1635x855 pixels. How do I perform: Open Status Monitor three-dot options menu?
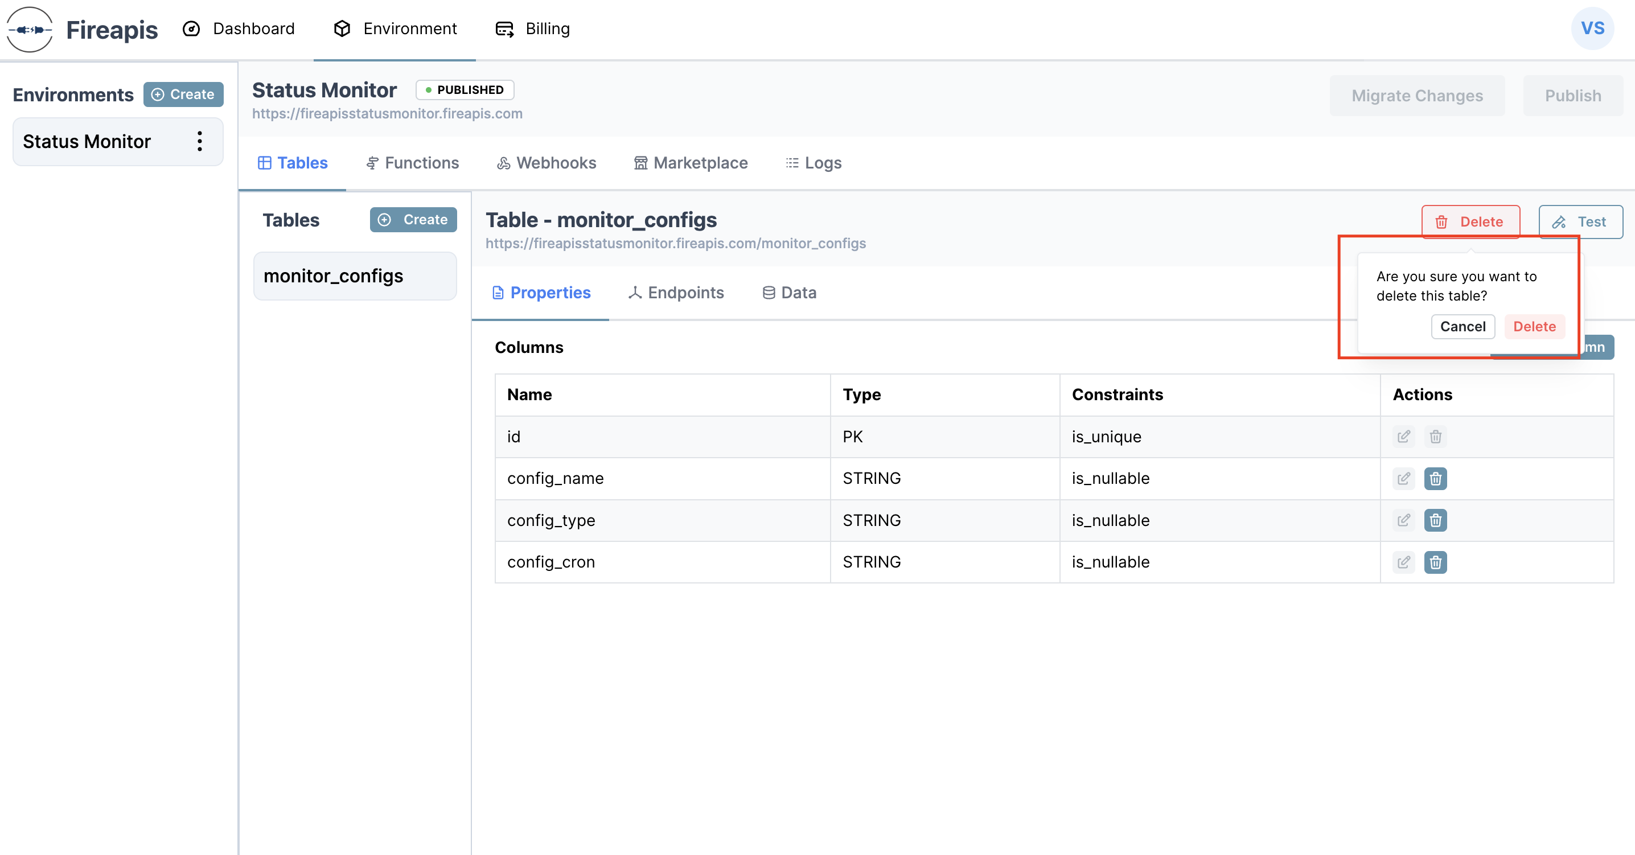tap(200, 142)
